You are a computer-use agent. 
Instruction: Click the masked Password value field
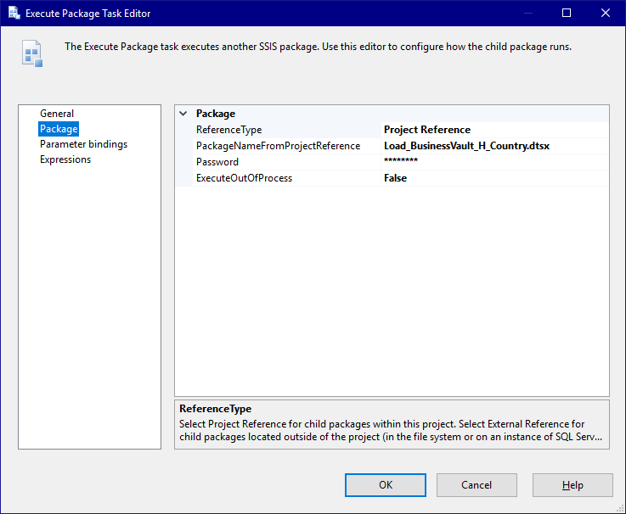[x=494, y=162]
